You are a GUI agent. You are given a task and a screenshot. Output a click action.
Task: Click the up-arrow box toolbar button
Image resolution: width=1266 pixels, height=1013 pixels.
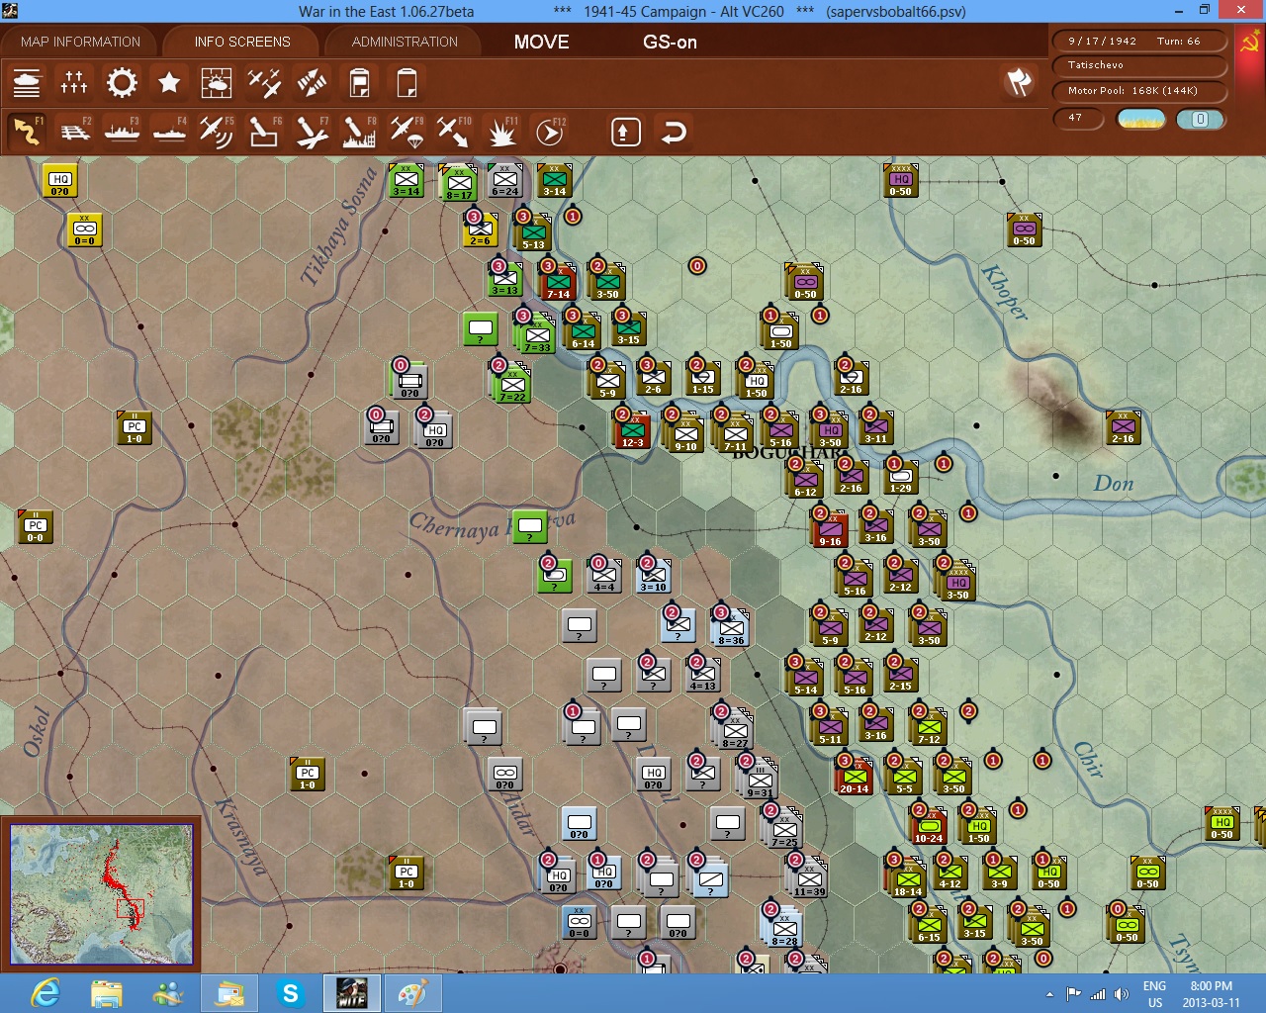click(x=626, y=132)
